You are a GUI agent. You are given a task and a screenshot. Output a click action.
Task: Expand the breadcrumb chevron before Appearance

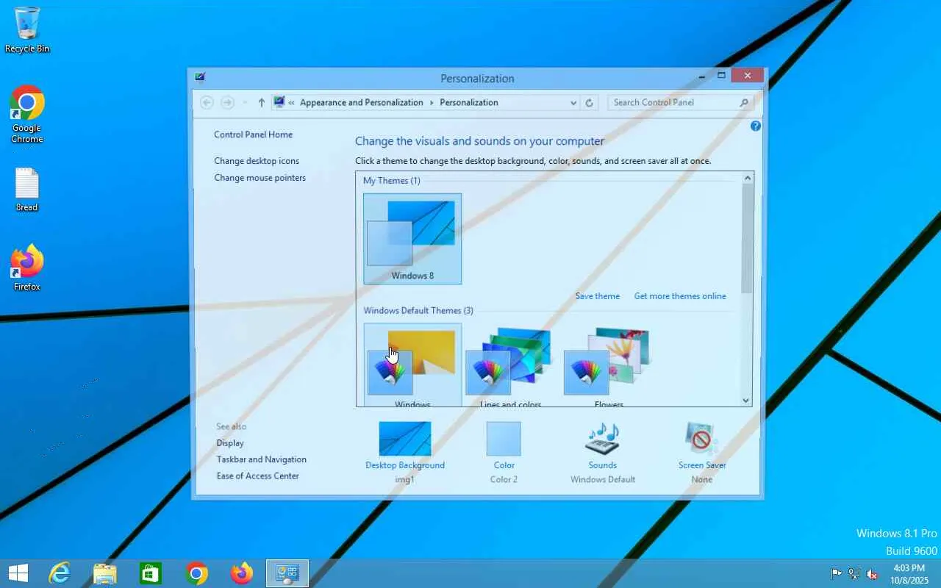[x=292, y=103]
